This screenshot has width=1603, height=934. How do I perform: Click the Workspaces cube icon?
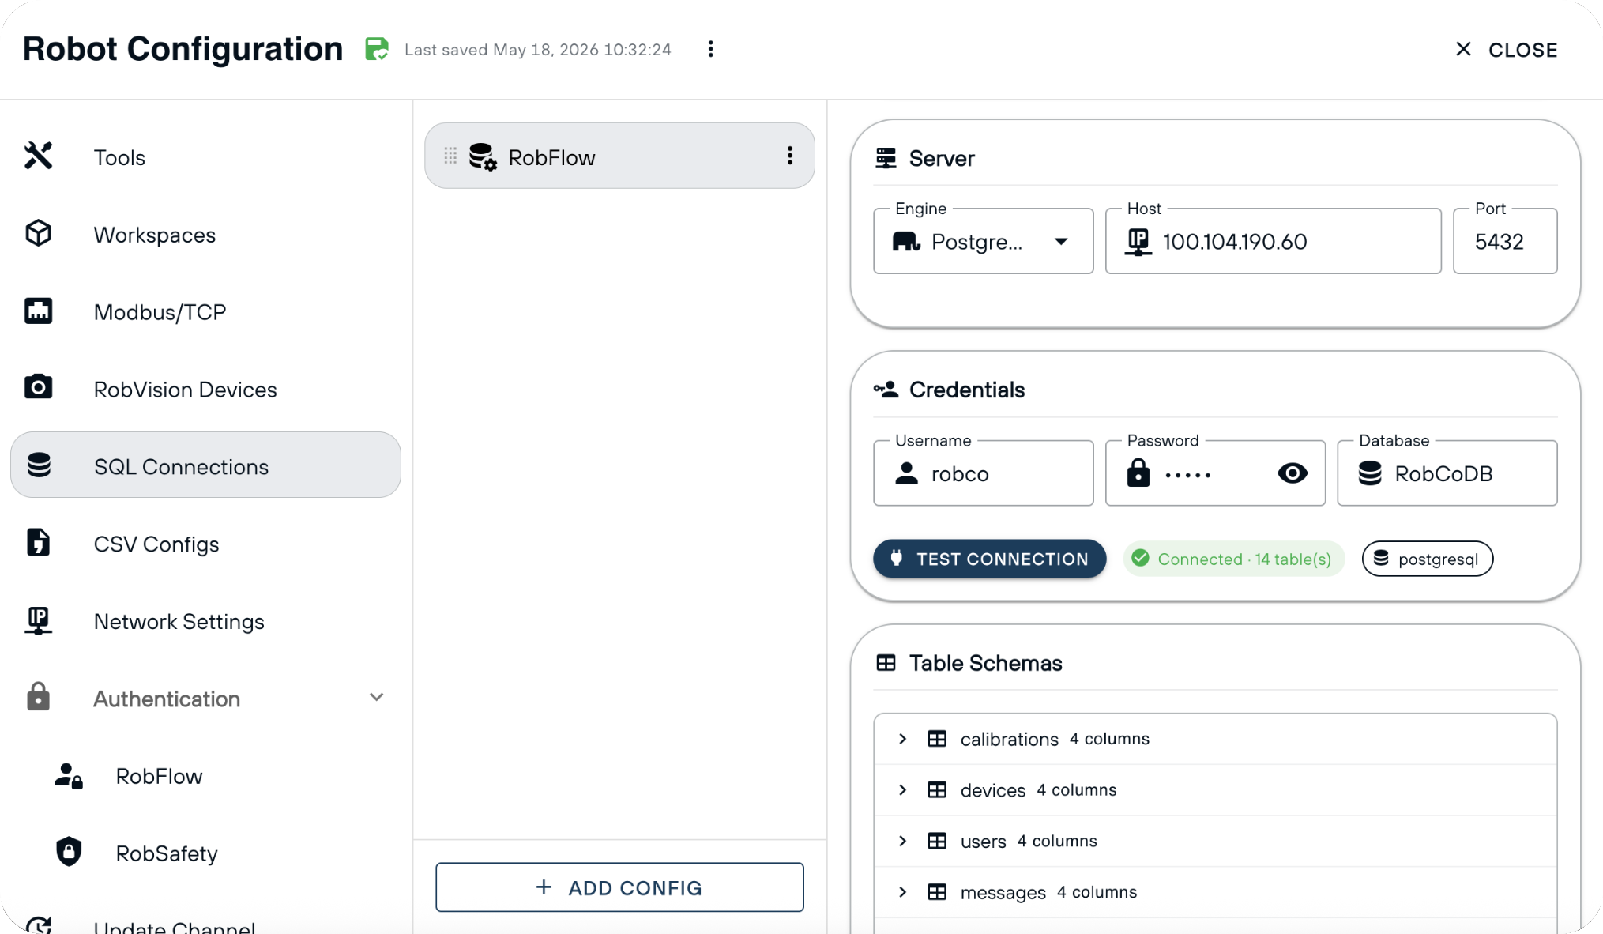38,233
